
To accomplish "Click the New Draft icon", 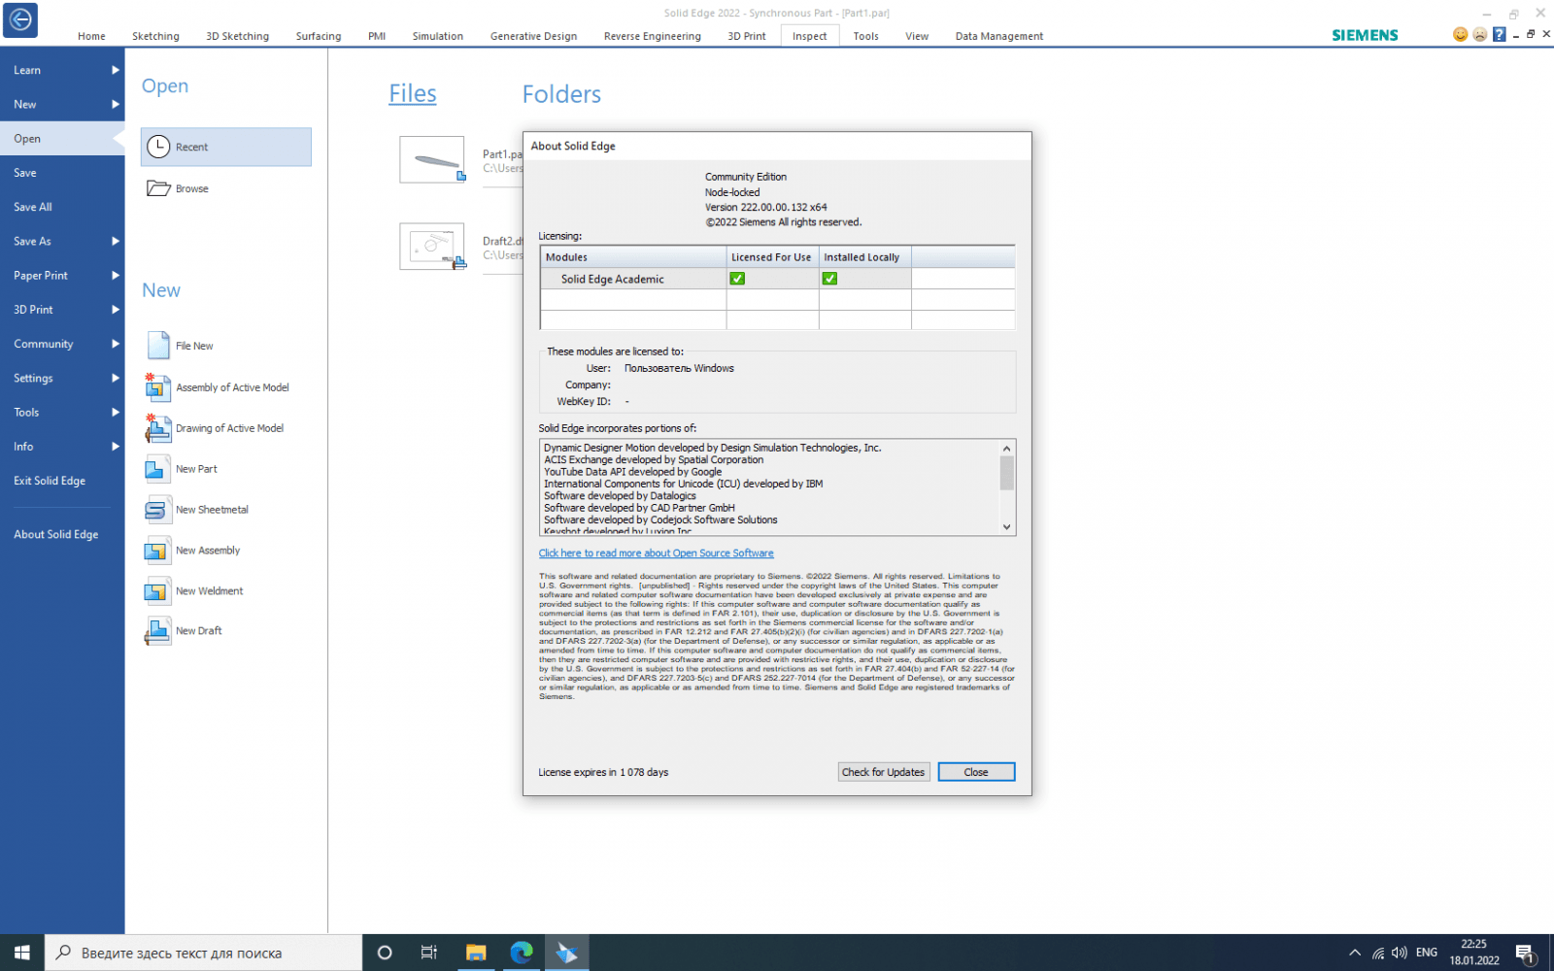I will 158,631.
